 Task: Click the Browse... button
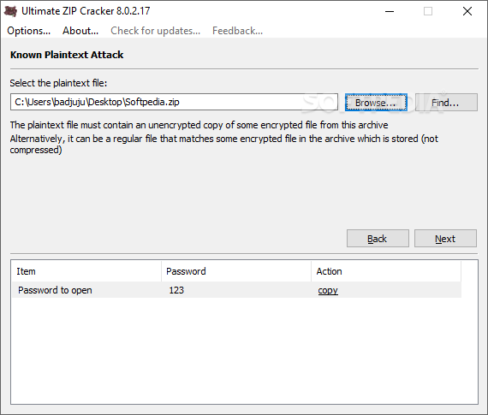point(376,103)
